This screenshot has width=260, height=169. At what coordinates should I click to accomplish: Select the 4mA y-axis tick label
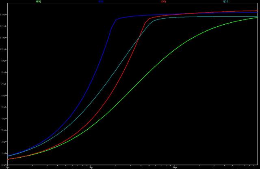tap(4, 119)
